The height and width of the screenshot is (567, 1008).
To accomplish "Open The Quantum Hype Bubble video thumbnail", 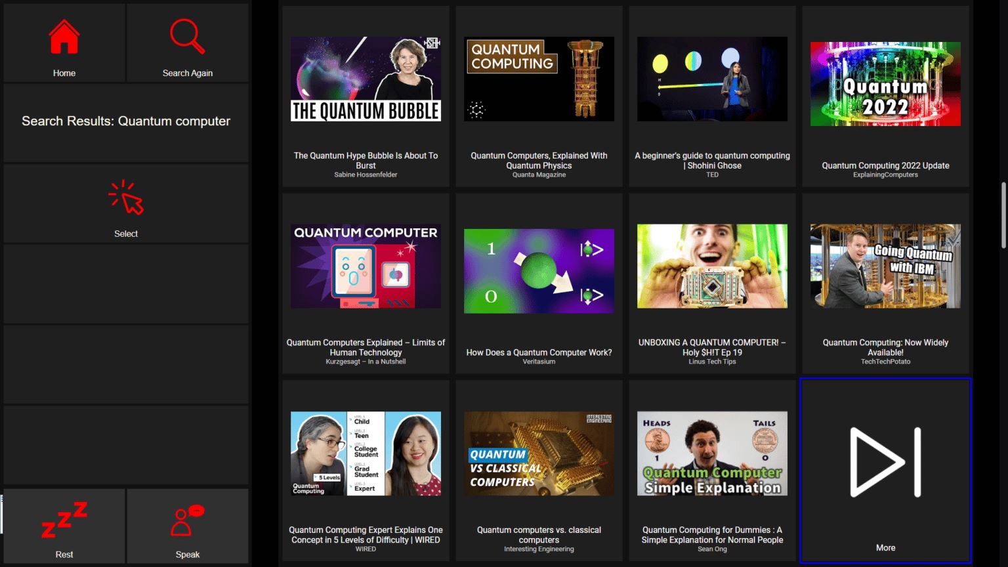I will point(366,79).
